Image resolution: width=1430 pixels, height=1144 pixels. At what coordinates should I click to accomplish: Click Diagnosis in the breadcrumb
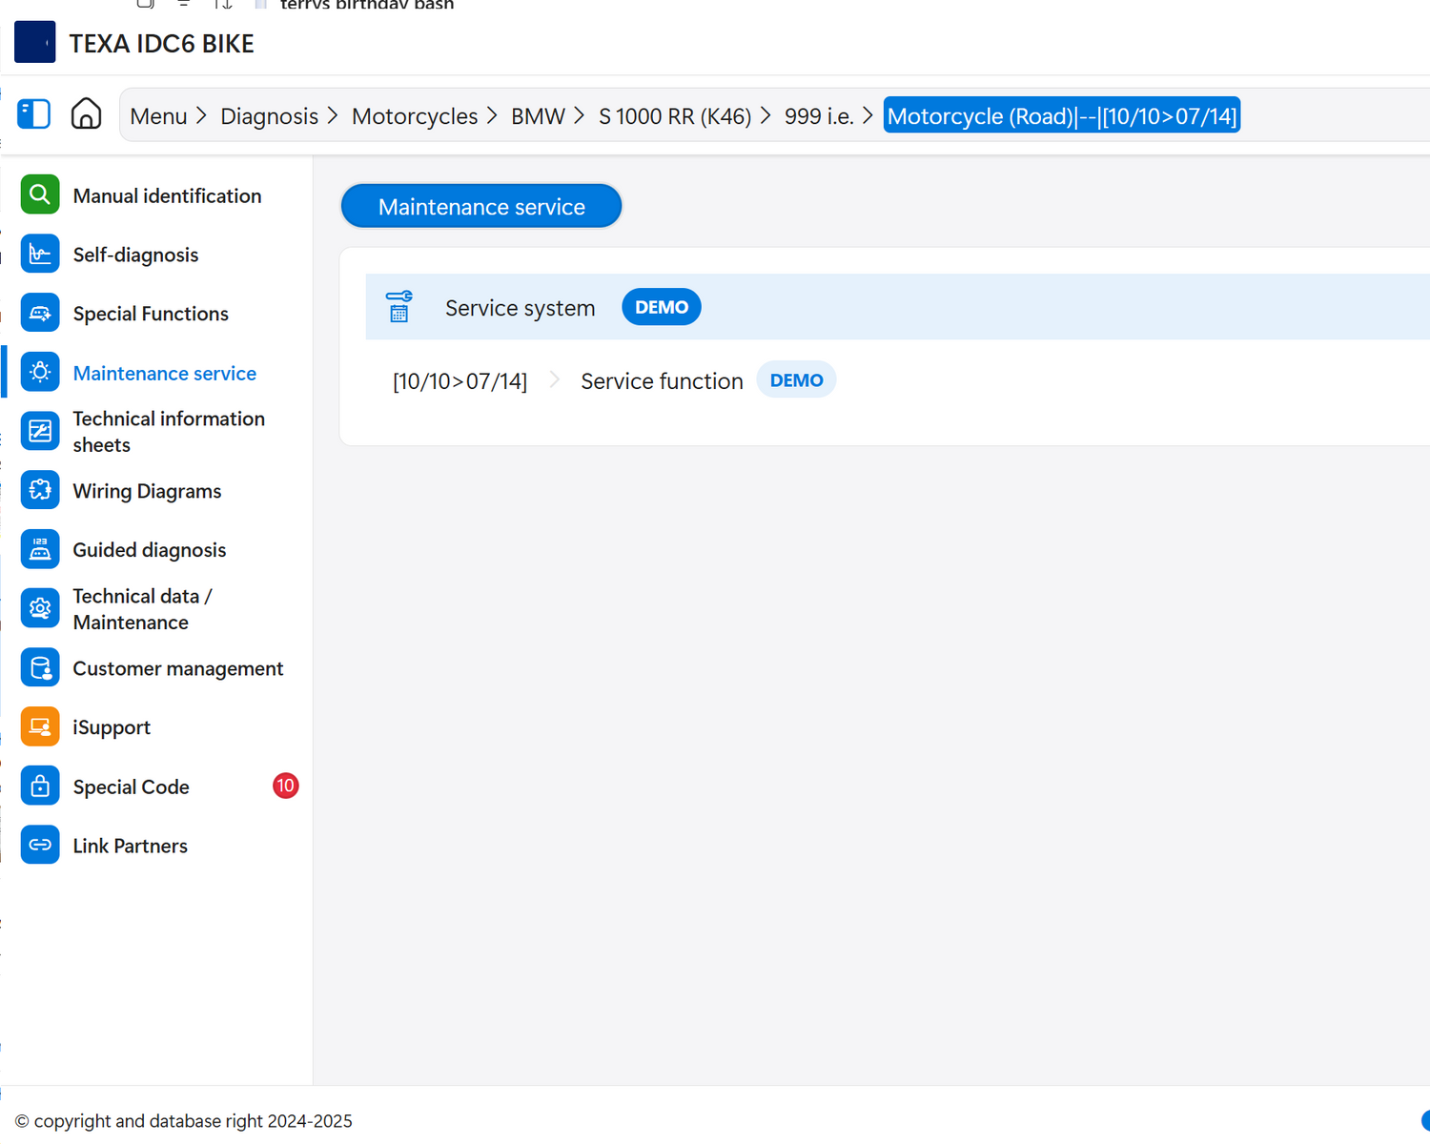click(x=269, y=116)
